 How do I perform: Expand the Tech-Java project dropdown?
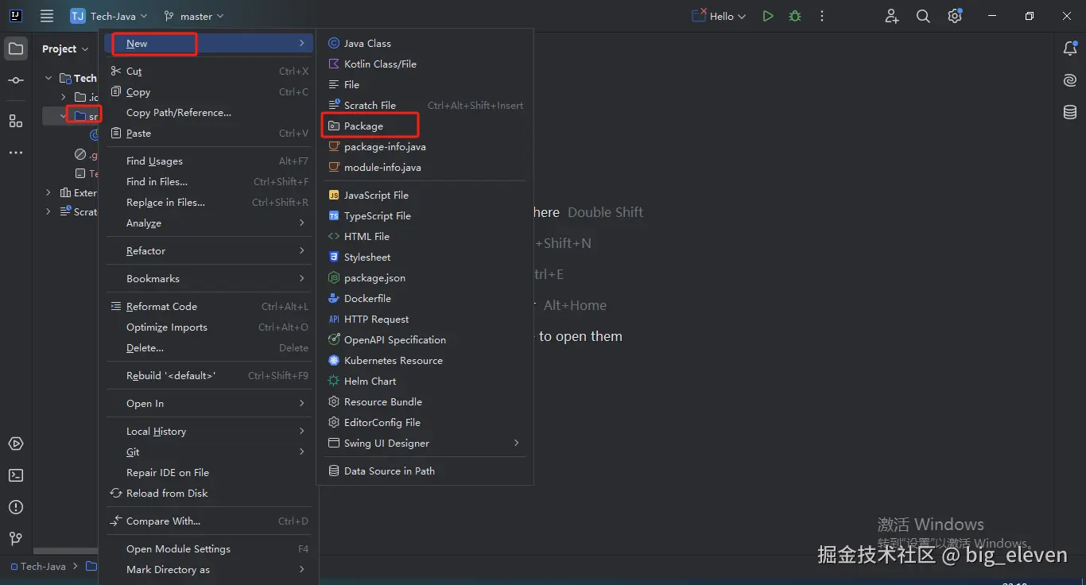(x=109, y=16)
